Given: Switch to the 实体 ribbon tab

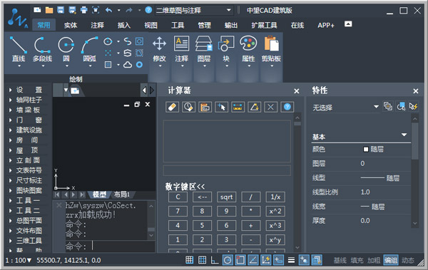Looking at the screenshot, I should [71, 26].
